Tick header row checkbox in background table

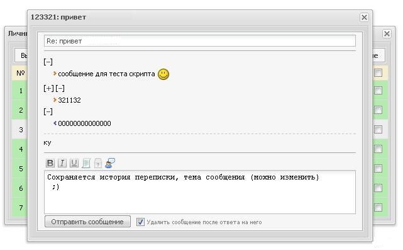pos(378,73)
